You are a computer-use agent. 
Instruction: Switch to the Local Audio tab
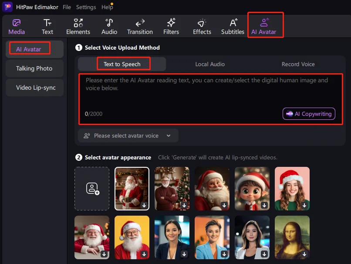(210, 64)
